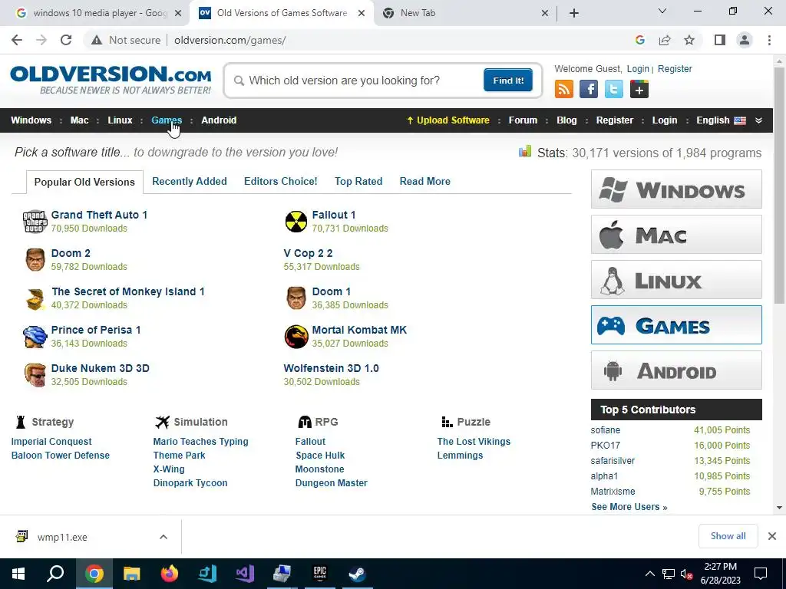Screen dimensions: 786x589
Task: Open the Dungeon Master link
Action: tap(332, 483)
